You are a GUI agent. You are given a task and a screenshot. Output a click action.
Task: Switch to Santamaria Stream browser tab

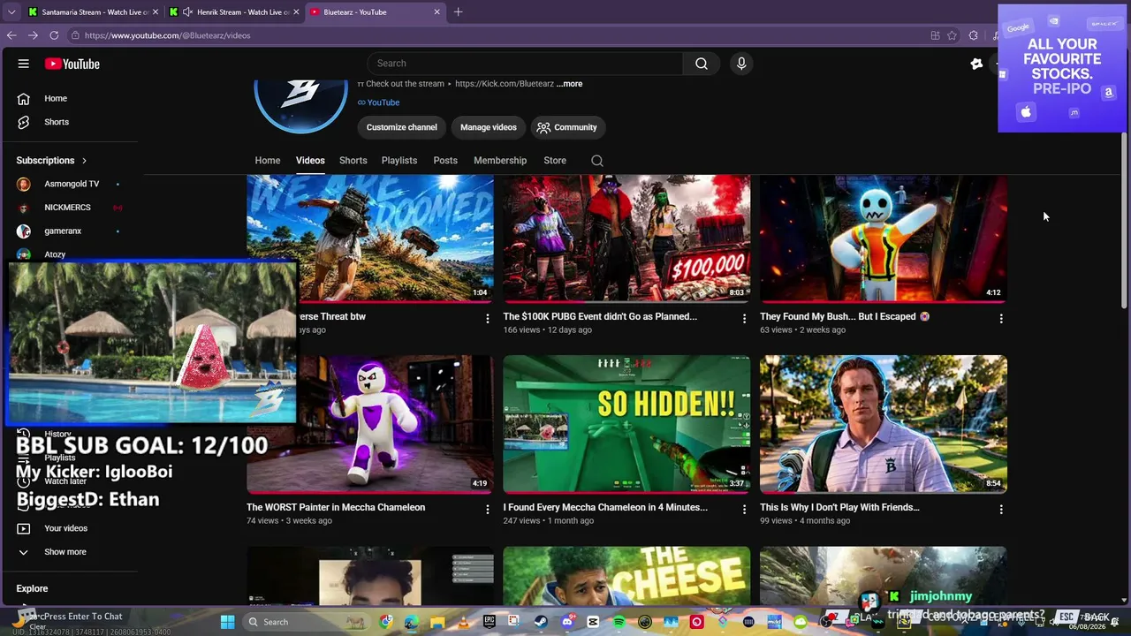(x=94, y=12)
